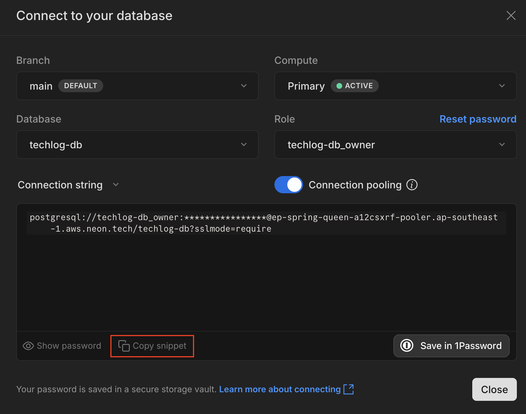Viewport: 526px width, 414px height.
Task: Open the Branch dropdown showing main
Action: (137, 86)
